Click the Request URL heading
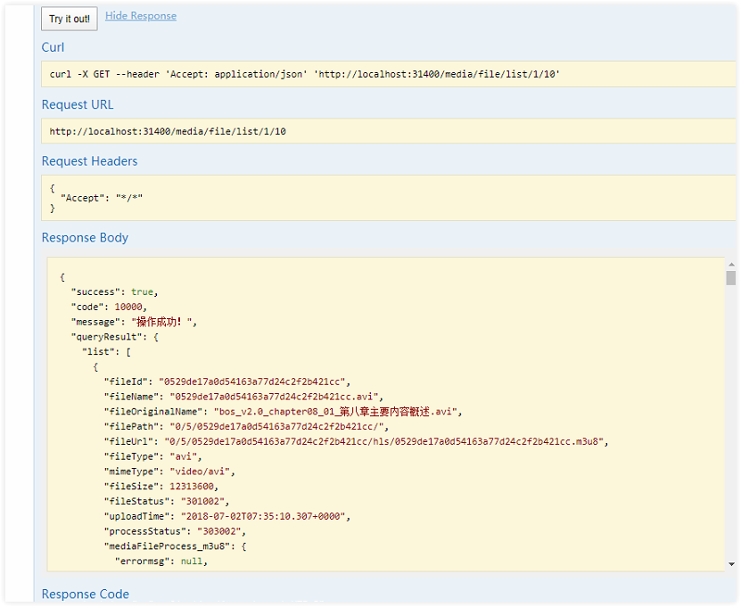Screen dimensions: 741x607 [78, 104]
